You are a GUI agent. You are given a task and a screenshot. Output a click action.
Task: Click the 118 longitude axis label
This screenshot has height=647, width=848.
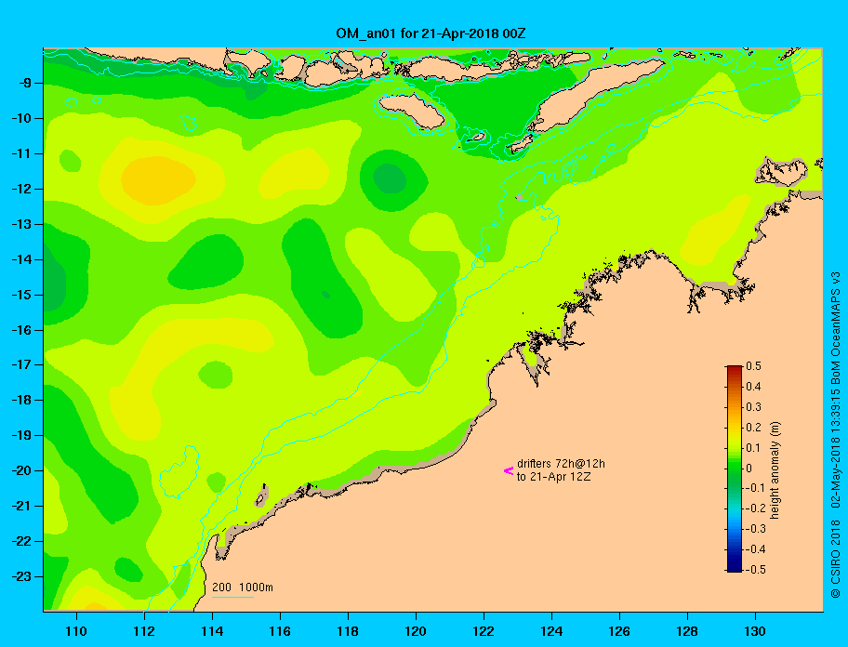[x=348, y=631]
